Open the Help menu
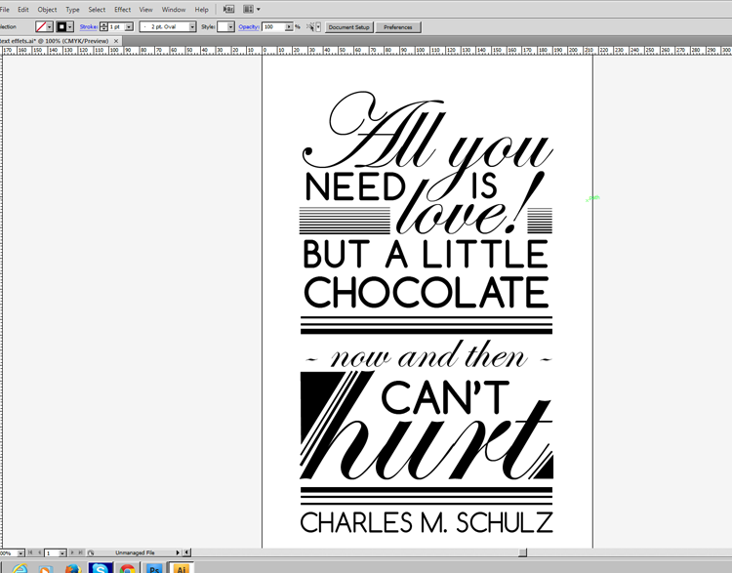732x573 pixels. click(x=201, y=10)
